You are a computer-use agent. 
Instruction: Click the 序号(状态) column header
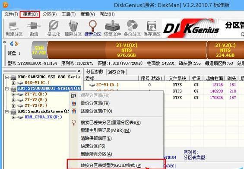click(152, 78)
